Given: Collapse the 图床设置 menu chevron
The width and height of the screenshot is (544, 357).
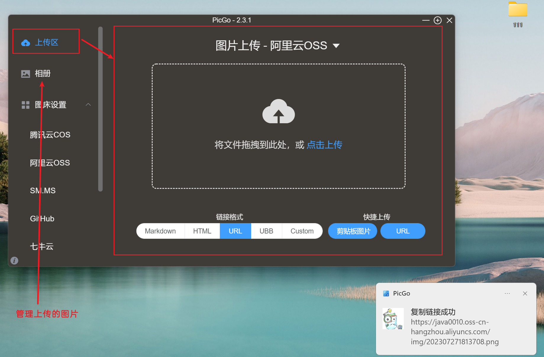Looking at the screenshot, I should click(x=88, y=105).
